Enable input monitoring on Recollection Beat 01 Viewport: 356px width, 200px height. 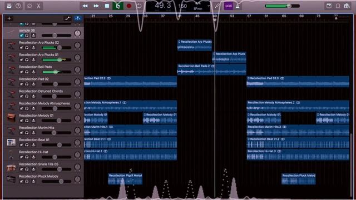[33, 145]
